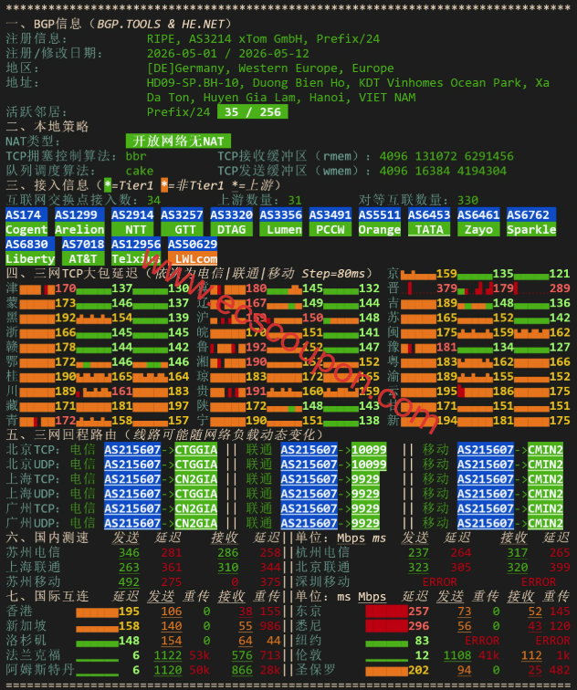Click the '二、本地策略' section heading
The image size is (577, 690).
tap(47, 127)
